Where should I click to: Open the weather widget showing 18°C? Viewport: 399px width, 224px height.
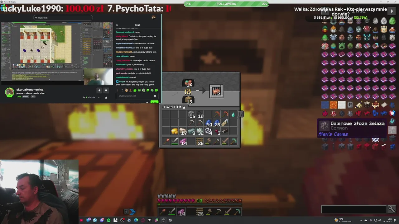coord(343,220)
